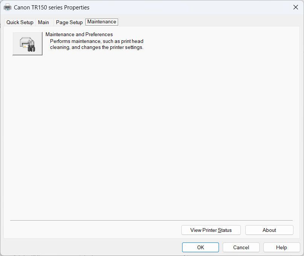The height and width of the screenshot is (256, 304).
Task: Cancel the properties dialog
Action: coord(241,247)
